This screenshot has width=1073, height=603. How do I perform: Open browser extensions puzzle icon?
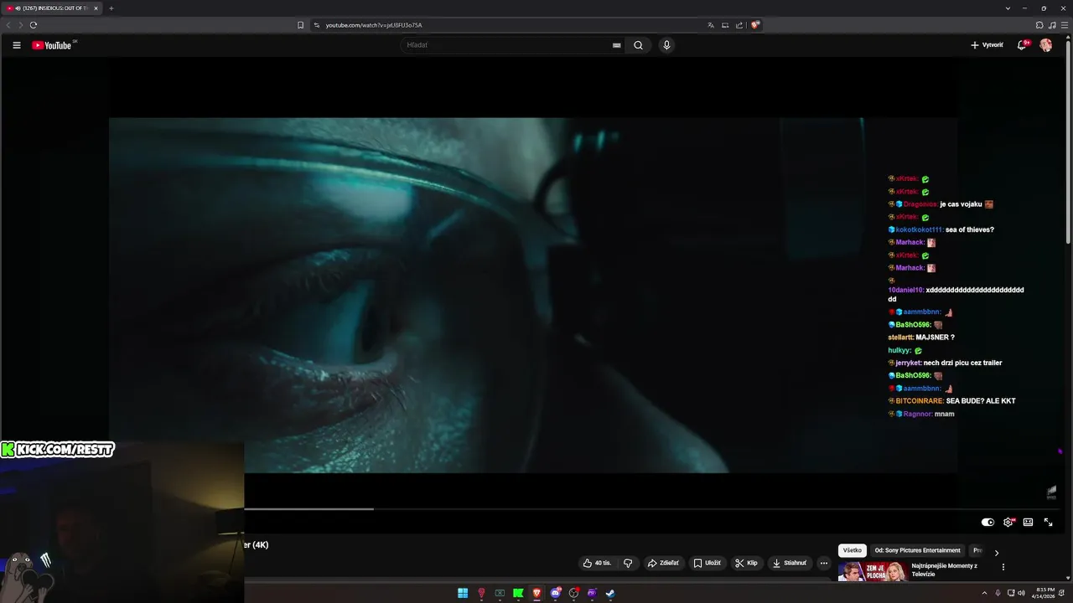pyautogui.click(x=1040, y=25)
